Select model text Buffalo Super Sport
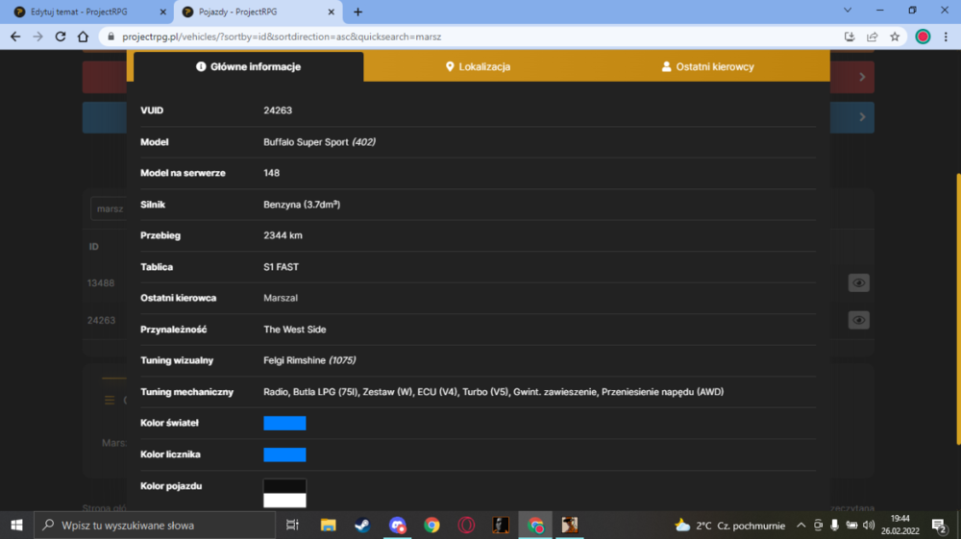This screenshot has width=961, height=539. pyautogui.click(x=306, y=142)
